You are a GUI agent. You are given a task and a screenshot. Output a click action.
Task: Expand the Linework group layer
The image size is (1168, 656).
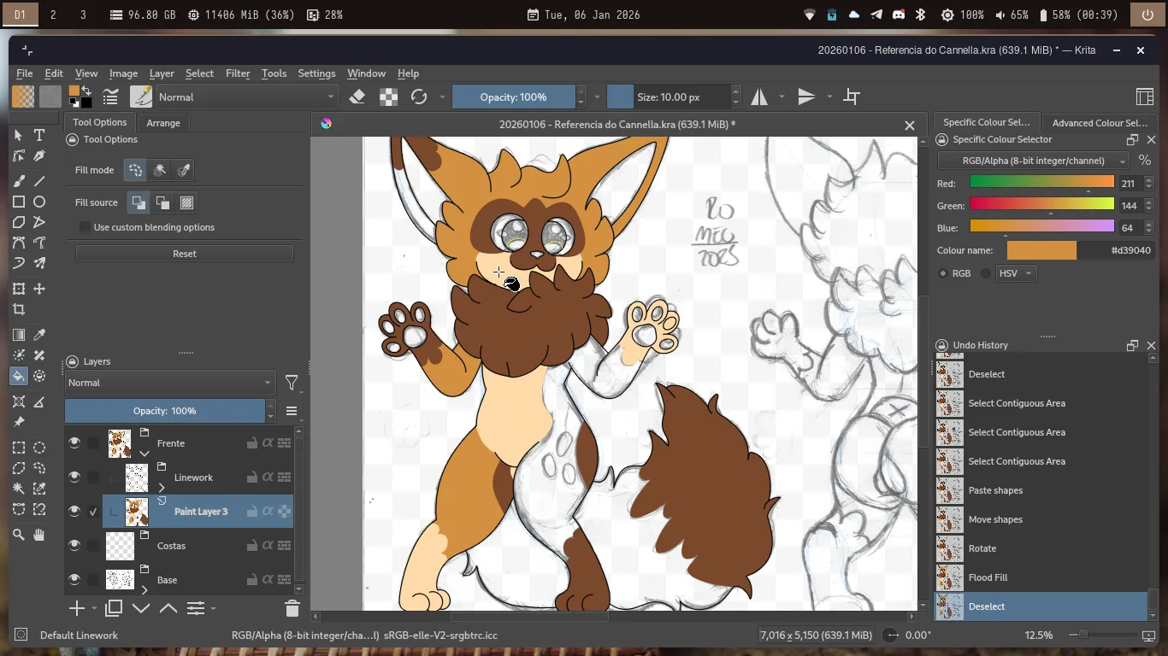pos(162,488)
